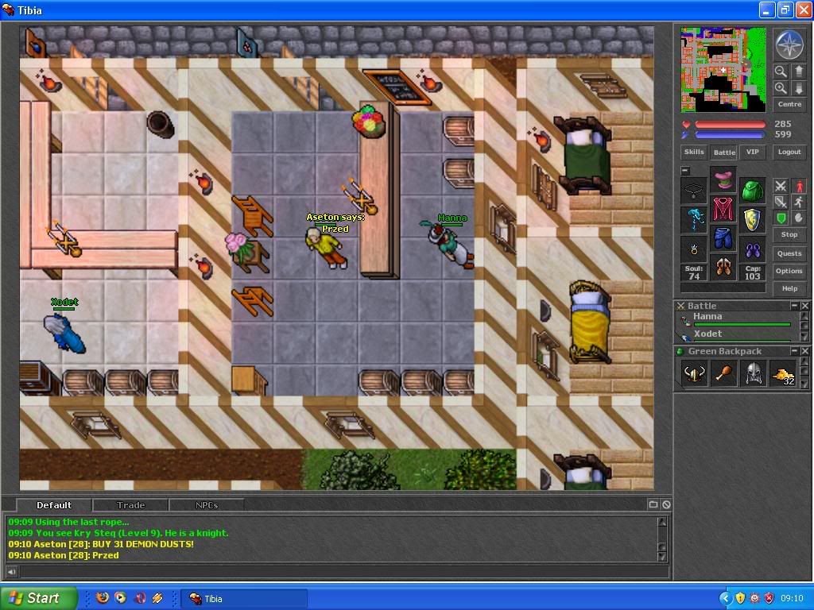Screen dimensions: 814x610
Task: Click the blue mana bar
Action: [730, 135]
